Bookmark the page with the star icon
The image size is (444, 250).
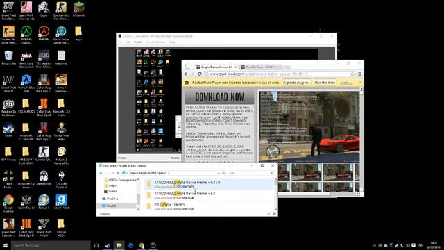tap(352, 74)
